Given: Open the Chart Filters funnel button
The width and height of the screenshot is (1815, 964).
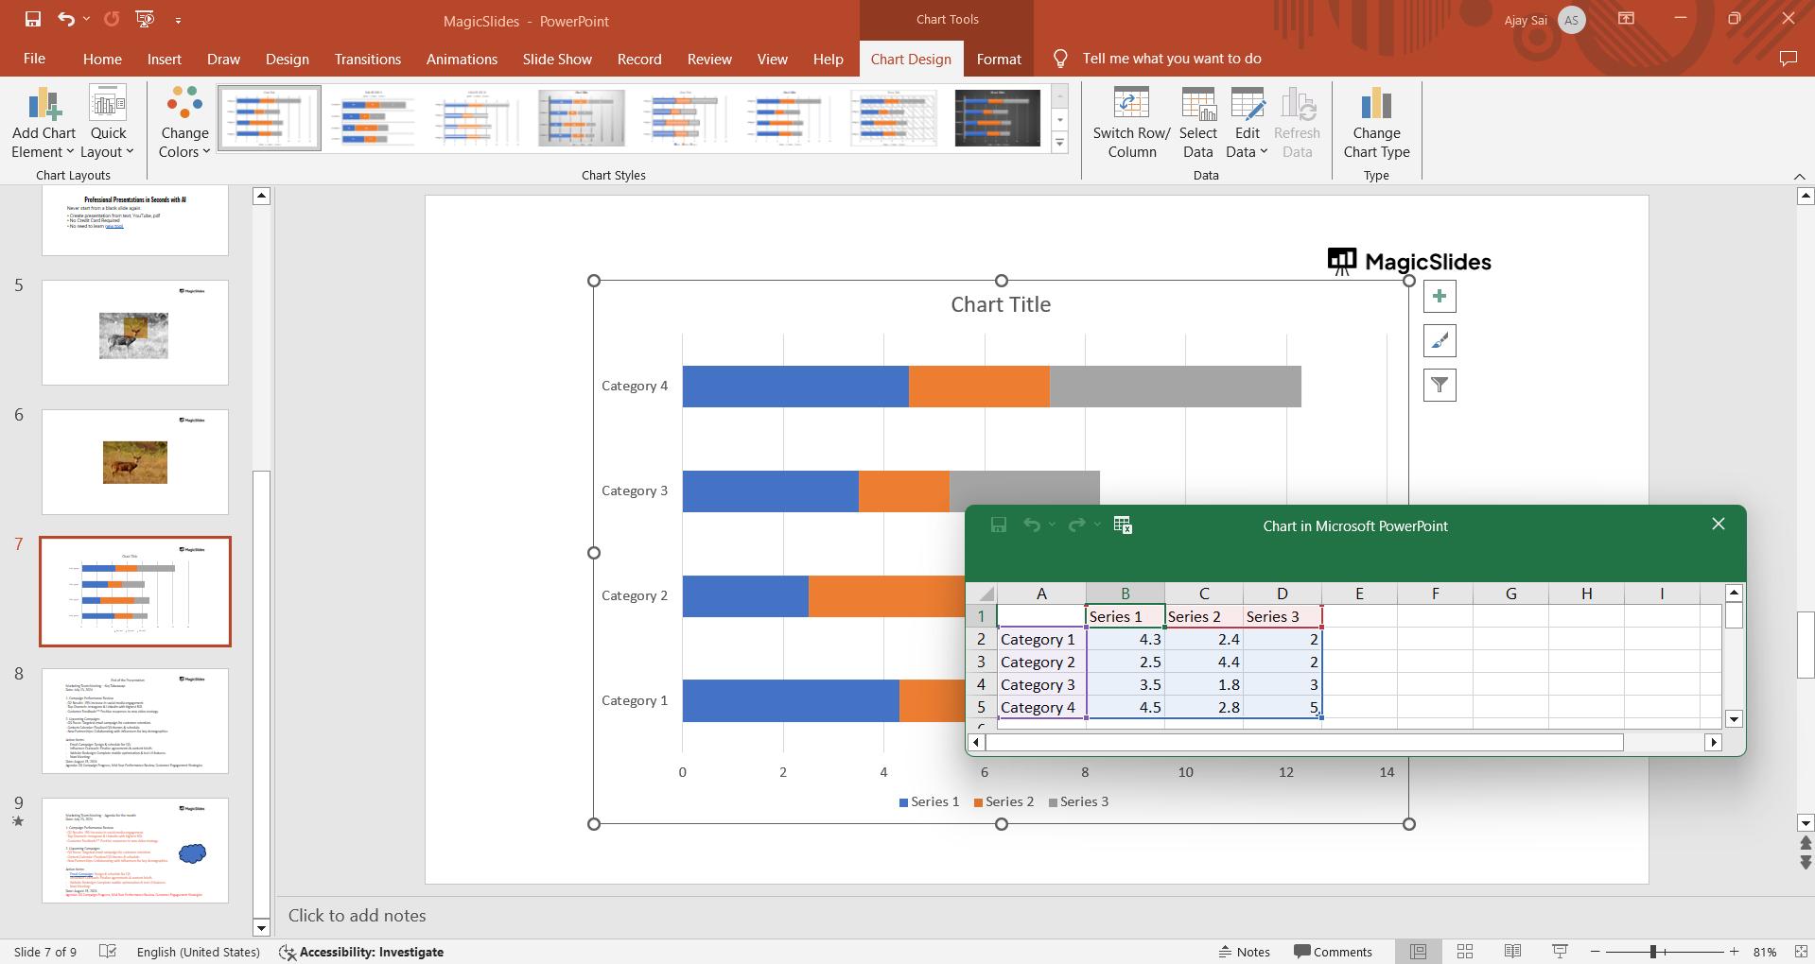Looking at the screenshot, I should 1440,386.
